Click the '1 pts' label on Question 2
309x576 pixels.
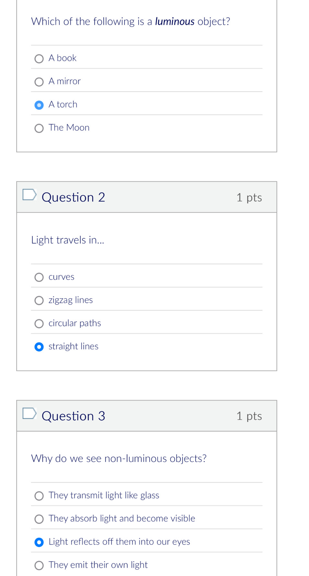click(x=249, y=197)
